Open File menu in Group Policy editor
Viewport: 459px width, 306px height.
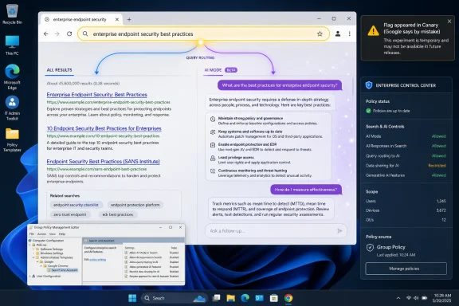(32, 234)
